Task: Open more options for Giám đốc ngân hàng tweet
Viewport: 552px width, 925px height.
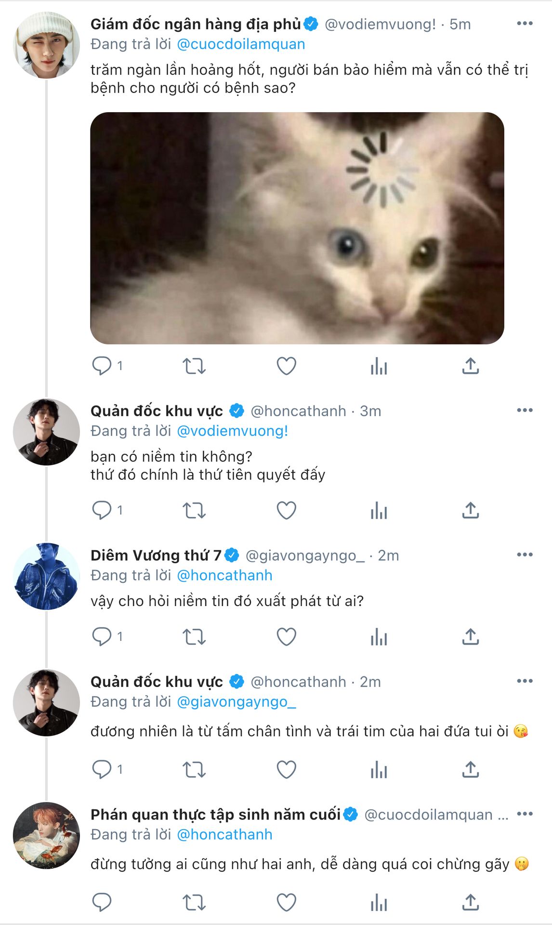Action: (x=525, y=24)
